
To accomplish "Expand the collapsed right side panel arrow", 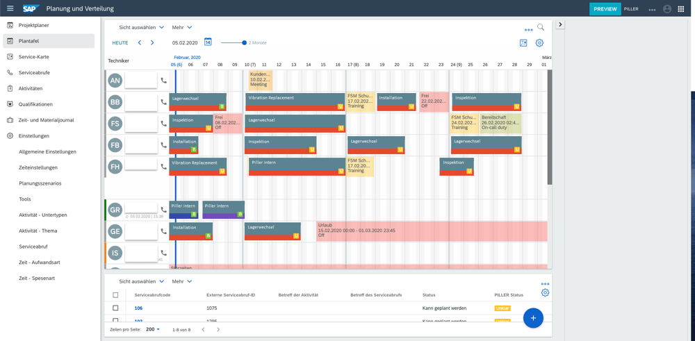I will [x=560, y=25].
